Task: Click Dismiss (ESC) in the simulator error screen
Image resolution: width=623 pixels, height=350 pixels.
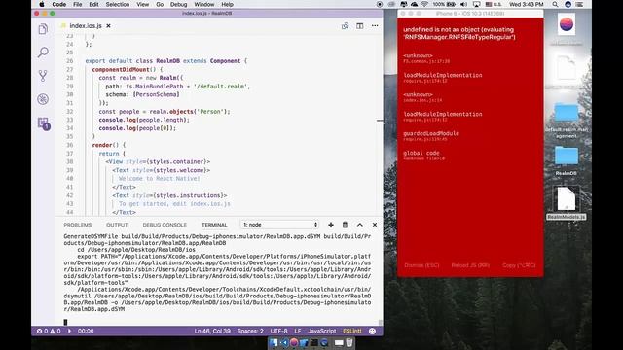Action: 421,265
